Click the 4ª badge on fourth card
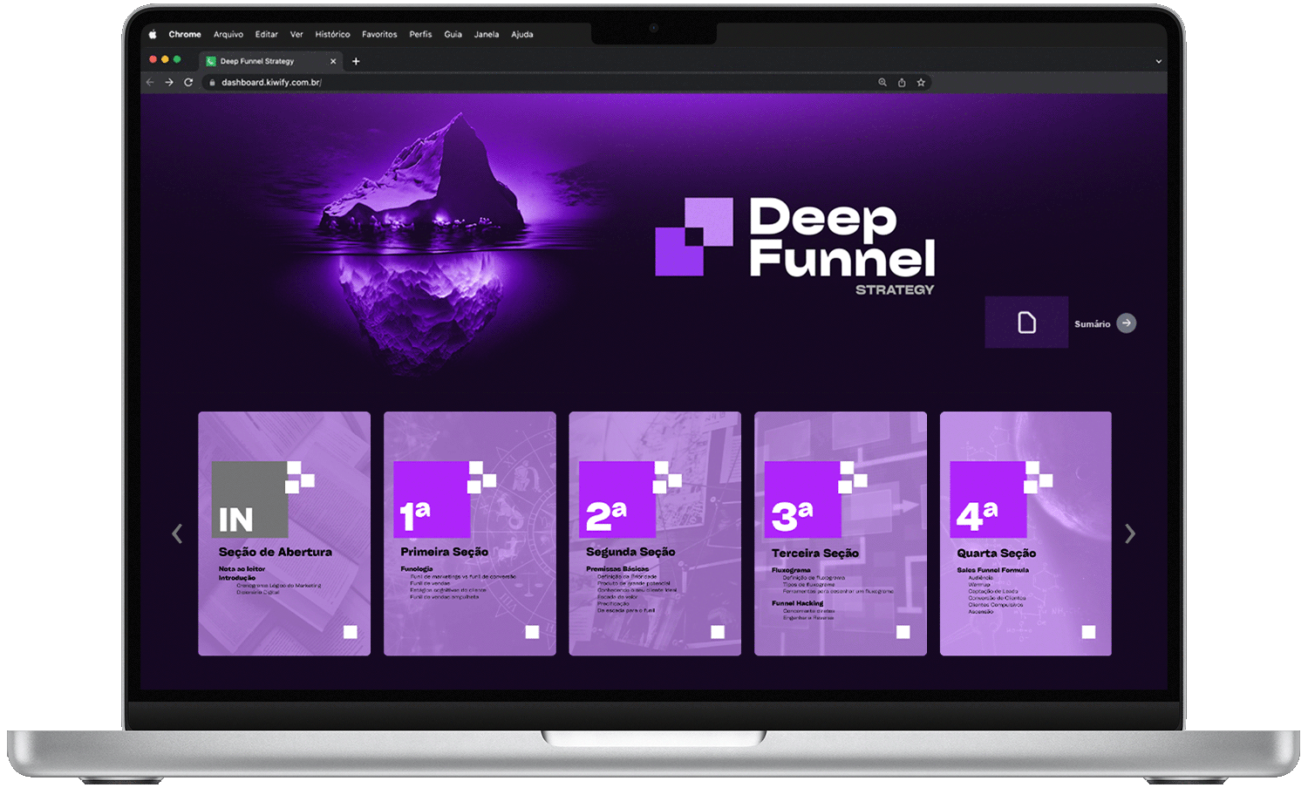This screenshot has width=1308, height=788. click(x=988, y=499)
